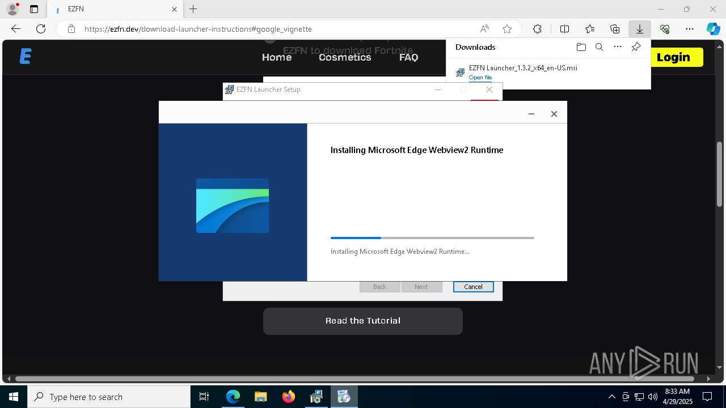Close the Webview2 installer window

[554, 114]
